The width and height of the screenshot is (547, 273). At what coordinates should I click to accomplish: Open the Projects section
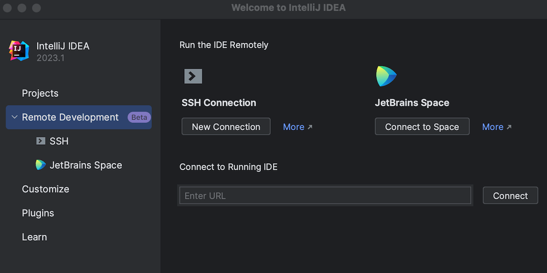tap(40, 93)
